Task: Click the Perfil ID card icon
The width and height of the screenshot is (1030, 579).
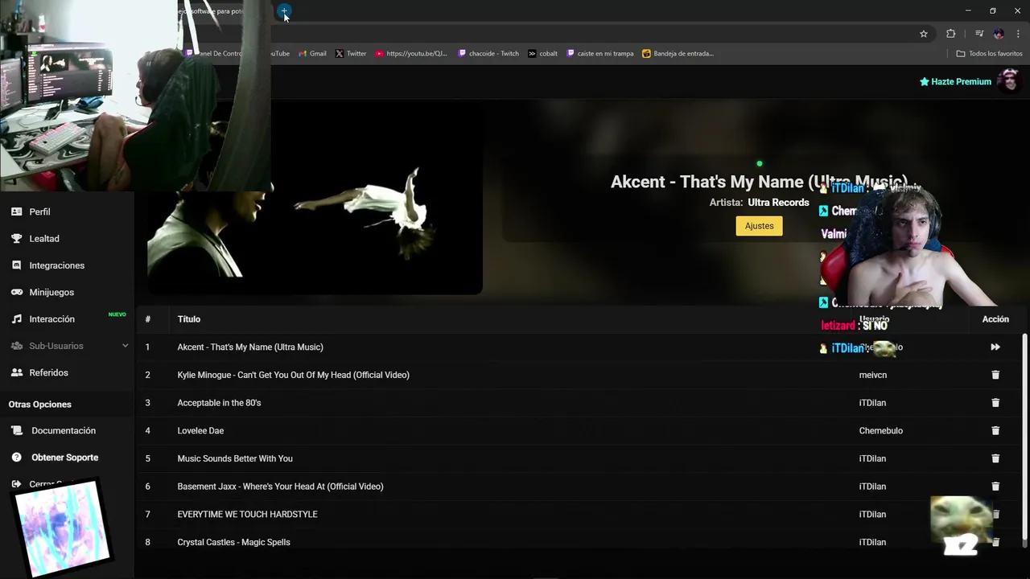Action: [16, 211]
